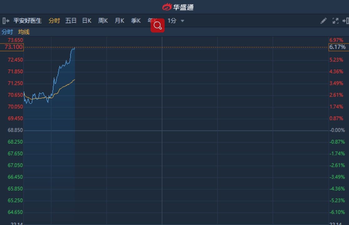
Task: Click the 1分 interval label
Action: 172,21
